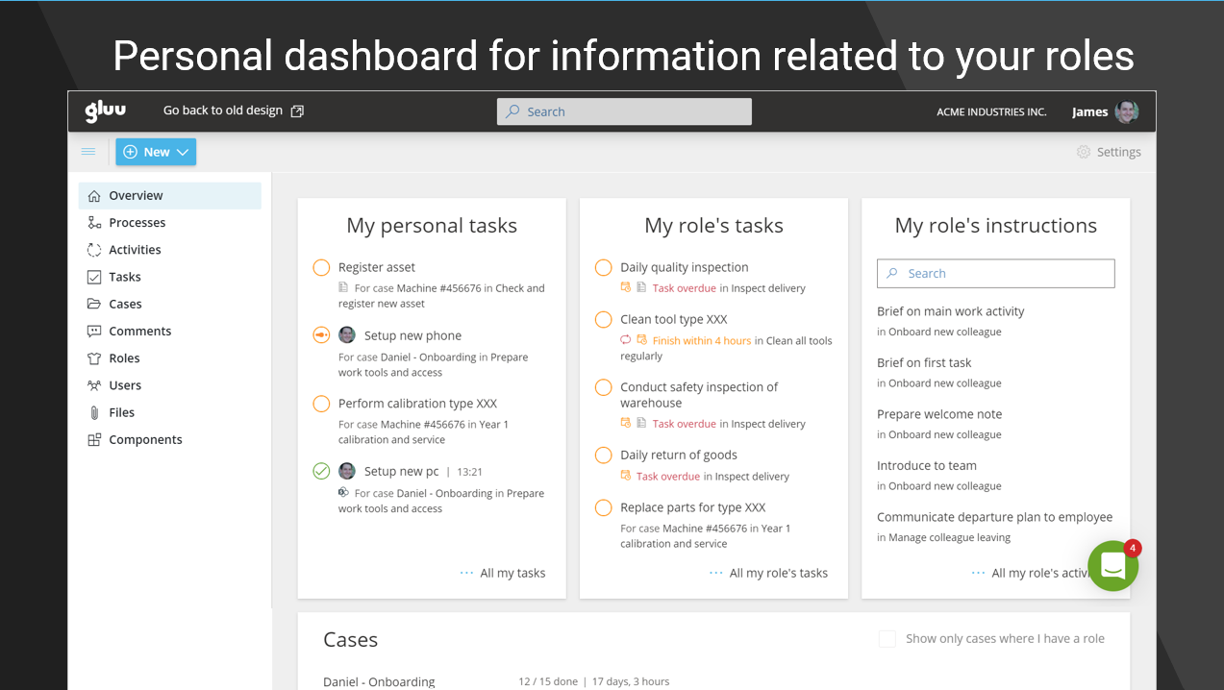Click search magnifier in role's instructions

(x=892, y=273)
